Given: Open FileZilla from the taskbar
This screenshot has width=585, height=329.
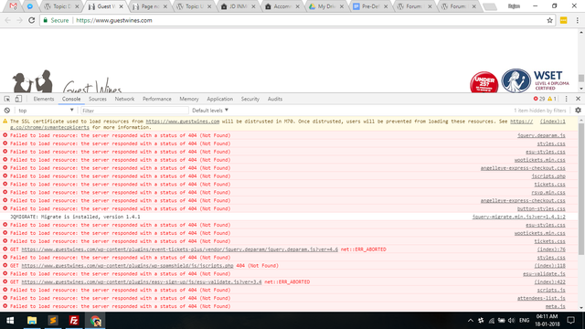Looking at the screenshot, I should click(x=74, y=321).
